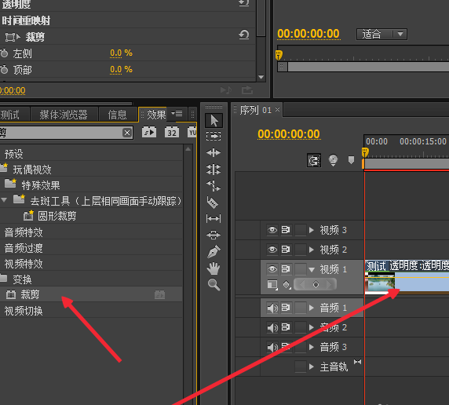This screenshot has height=405, width=449.
Task: Click the DVD marker icon in timeline
Action: (333, 160)
